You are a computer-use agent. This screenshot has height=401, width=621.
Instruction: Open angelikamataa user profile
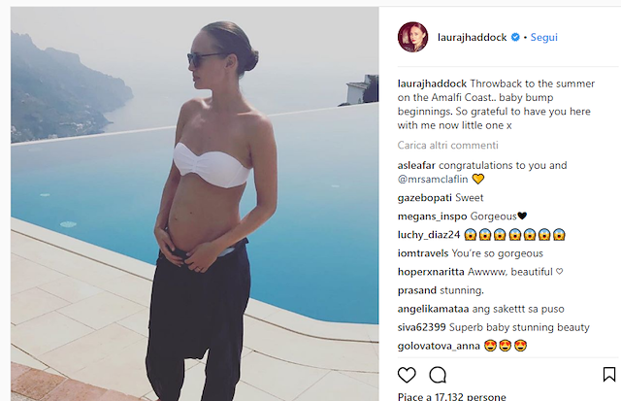point(434,309)
